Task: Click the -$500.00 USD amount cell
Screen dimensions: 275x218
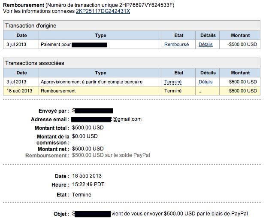Action: (x=242, y=44)
